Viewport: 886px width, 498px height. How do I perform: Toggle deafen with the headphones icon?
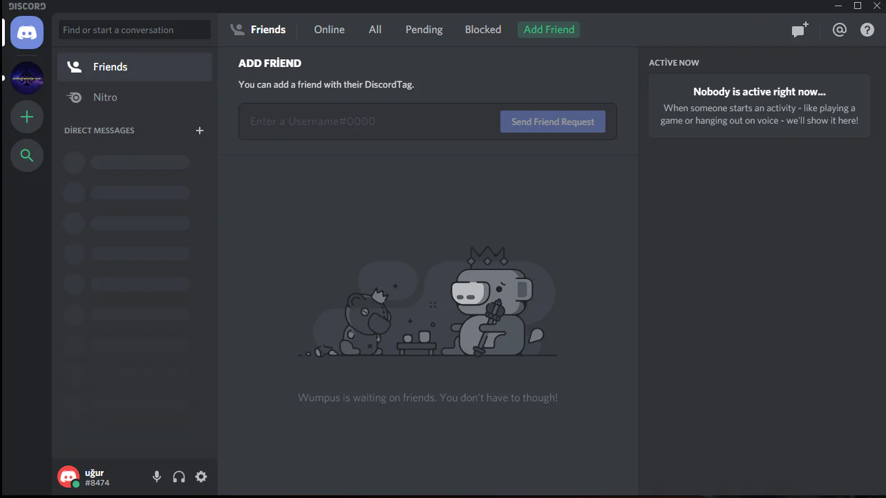pos(179,477)
